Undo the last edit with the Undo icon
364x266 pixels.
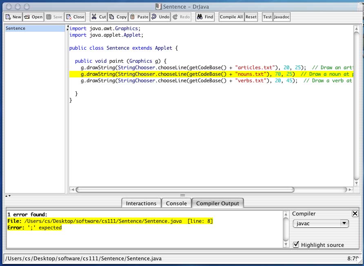[160, 17]
